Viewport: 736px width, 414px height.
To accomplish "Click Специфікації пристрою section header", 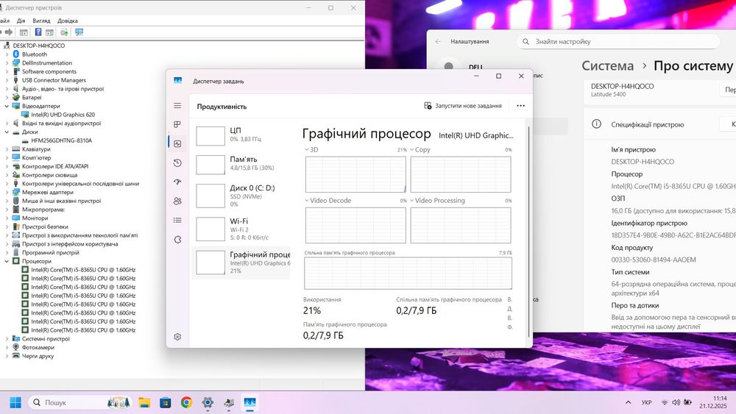I will click(x=647, y=125).
